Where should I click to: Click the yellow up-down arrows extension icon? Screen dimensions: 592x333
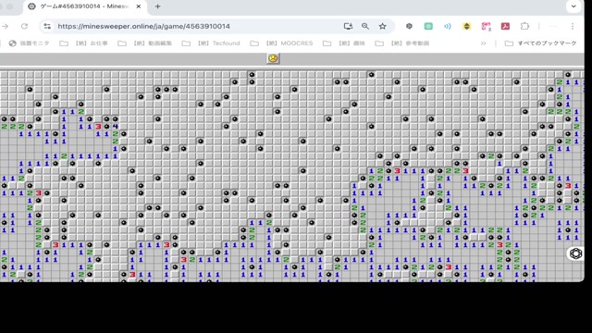point(466,26)
